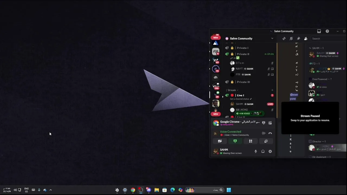Open the server with 39 badge
The height and width of the screenshot is (195, 347).
(x=216, y=95)
